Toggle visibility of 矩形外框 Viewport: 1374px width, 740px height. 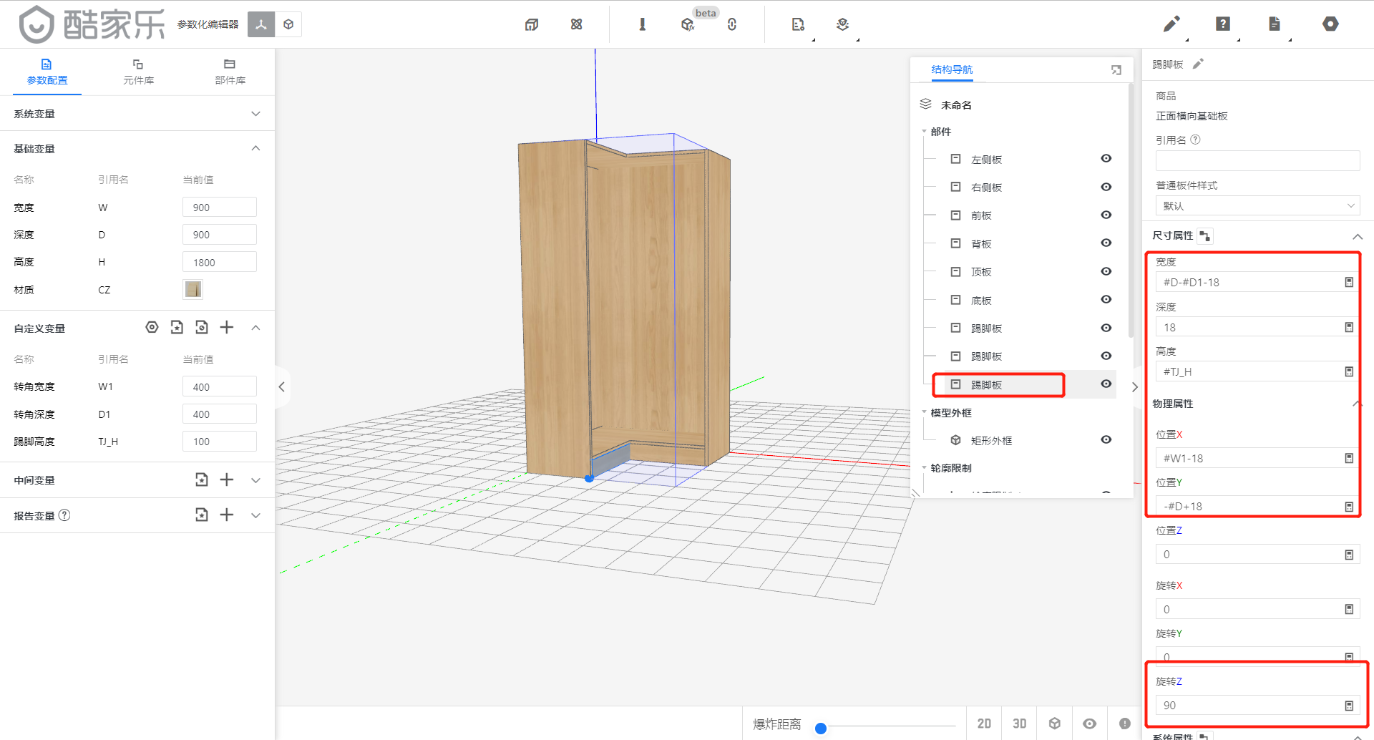[x=1106, y=440]
